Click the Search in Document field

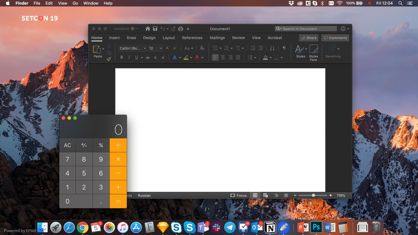[x=306, y=29]
